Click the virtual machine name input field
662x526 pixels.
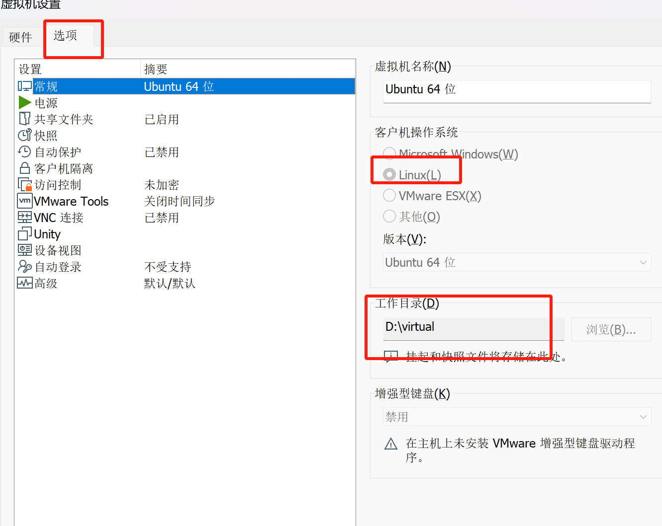pyautogui.click(x=517, y=90)
